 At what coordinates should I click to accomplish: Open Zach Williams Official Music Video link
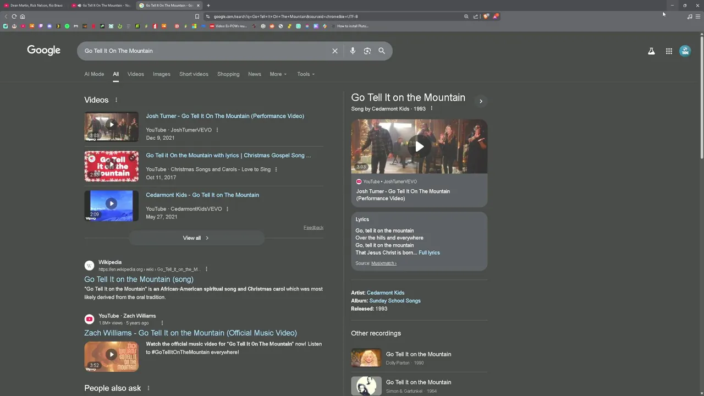tap(190, 333)
